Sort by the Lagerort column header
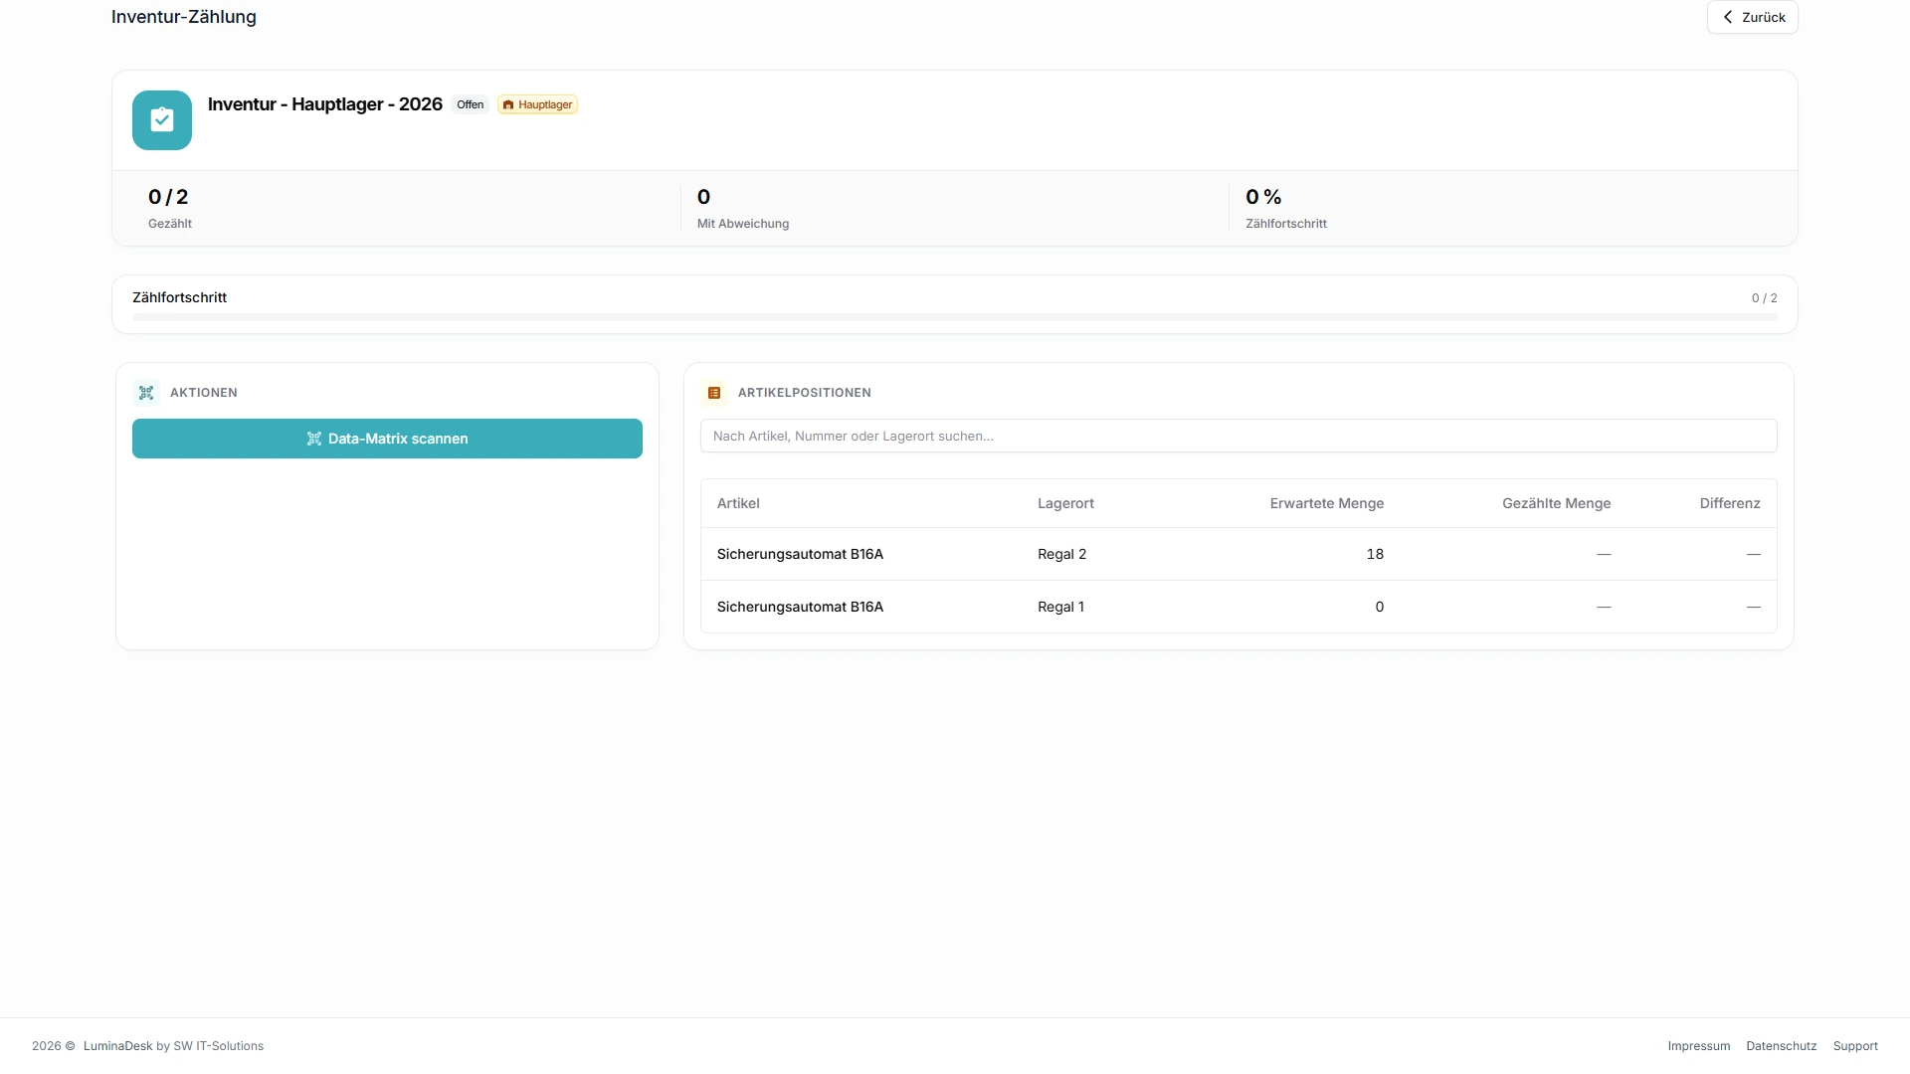Screen dimensions: 1910x1074 pos(1065,503)
